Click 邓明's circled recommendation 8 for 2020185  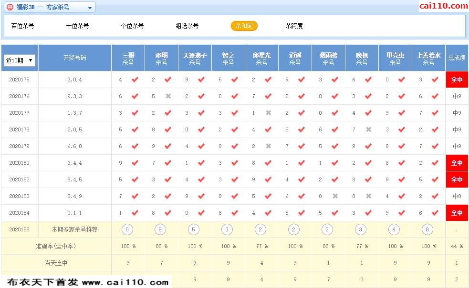click(x=160, y=229)
